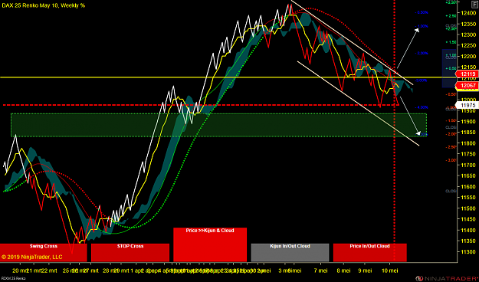Click the 11700 price axis label
Screen dimensions: 479x282
(x=468, y=165)
